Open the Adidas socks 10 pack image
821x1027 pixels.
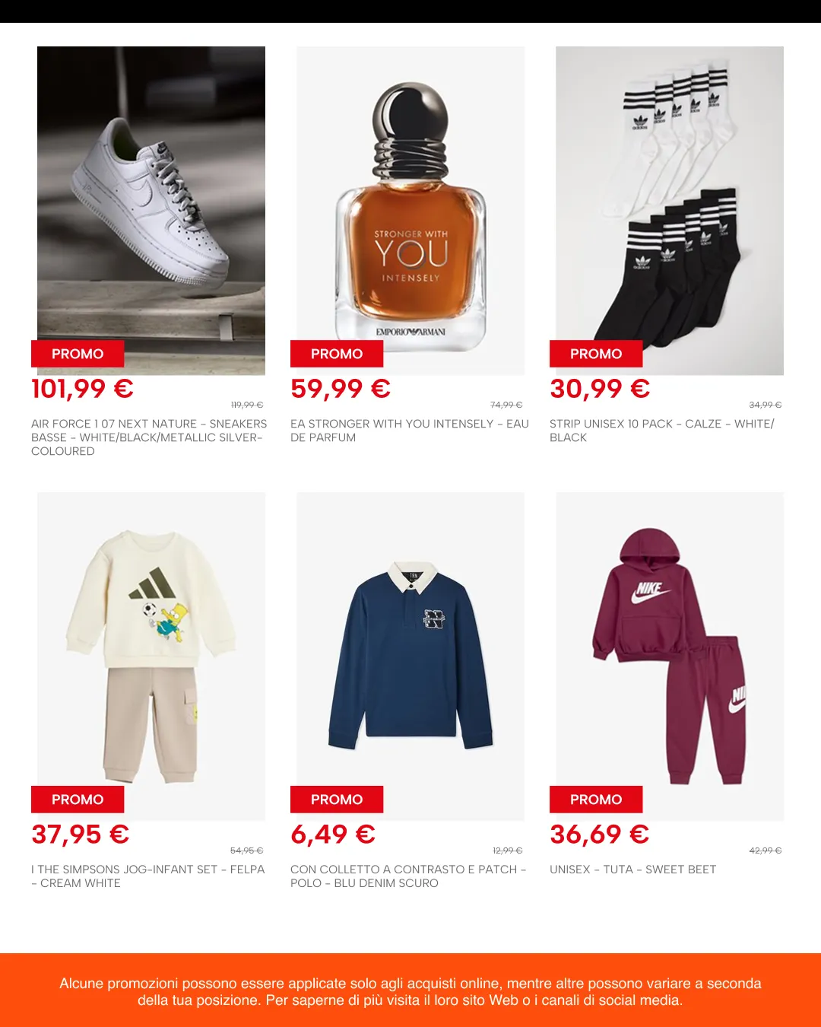click(670, 211)
